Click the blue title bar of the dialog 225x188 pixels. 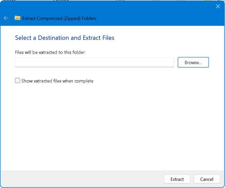(144, 14)
